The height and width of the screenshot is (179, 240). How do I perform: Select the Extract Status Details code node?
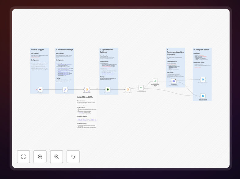(x=128, y=89)
